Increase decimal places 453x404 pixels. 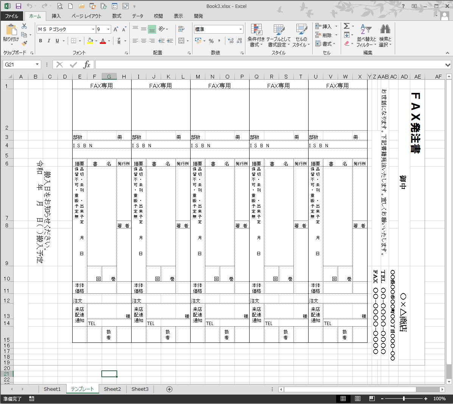(x=231, y=41)
